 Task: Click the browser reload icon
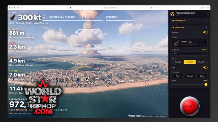tap(151, 8)
